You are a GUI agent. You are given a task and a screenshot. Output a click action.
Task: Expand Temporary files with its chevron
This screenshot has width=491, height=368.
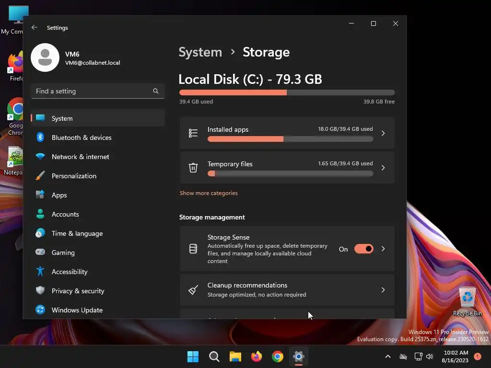[383, 168]
